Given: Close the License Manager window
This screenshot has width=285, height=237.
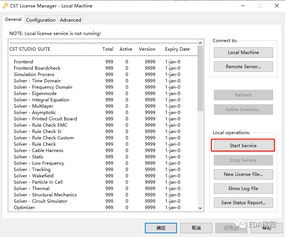Looking at the screenshot, I should tap(277, 6).
